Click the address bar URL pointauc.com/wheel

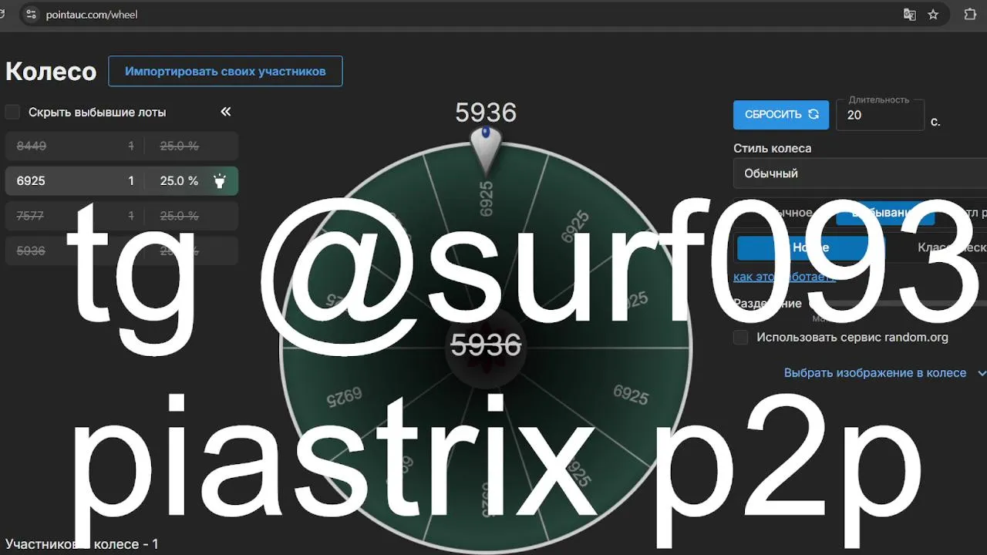[x=92, y=14]
